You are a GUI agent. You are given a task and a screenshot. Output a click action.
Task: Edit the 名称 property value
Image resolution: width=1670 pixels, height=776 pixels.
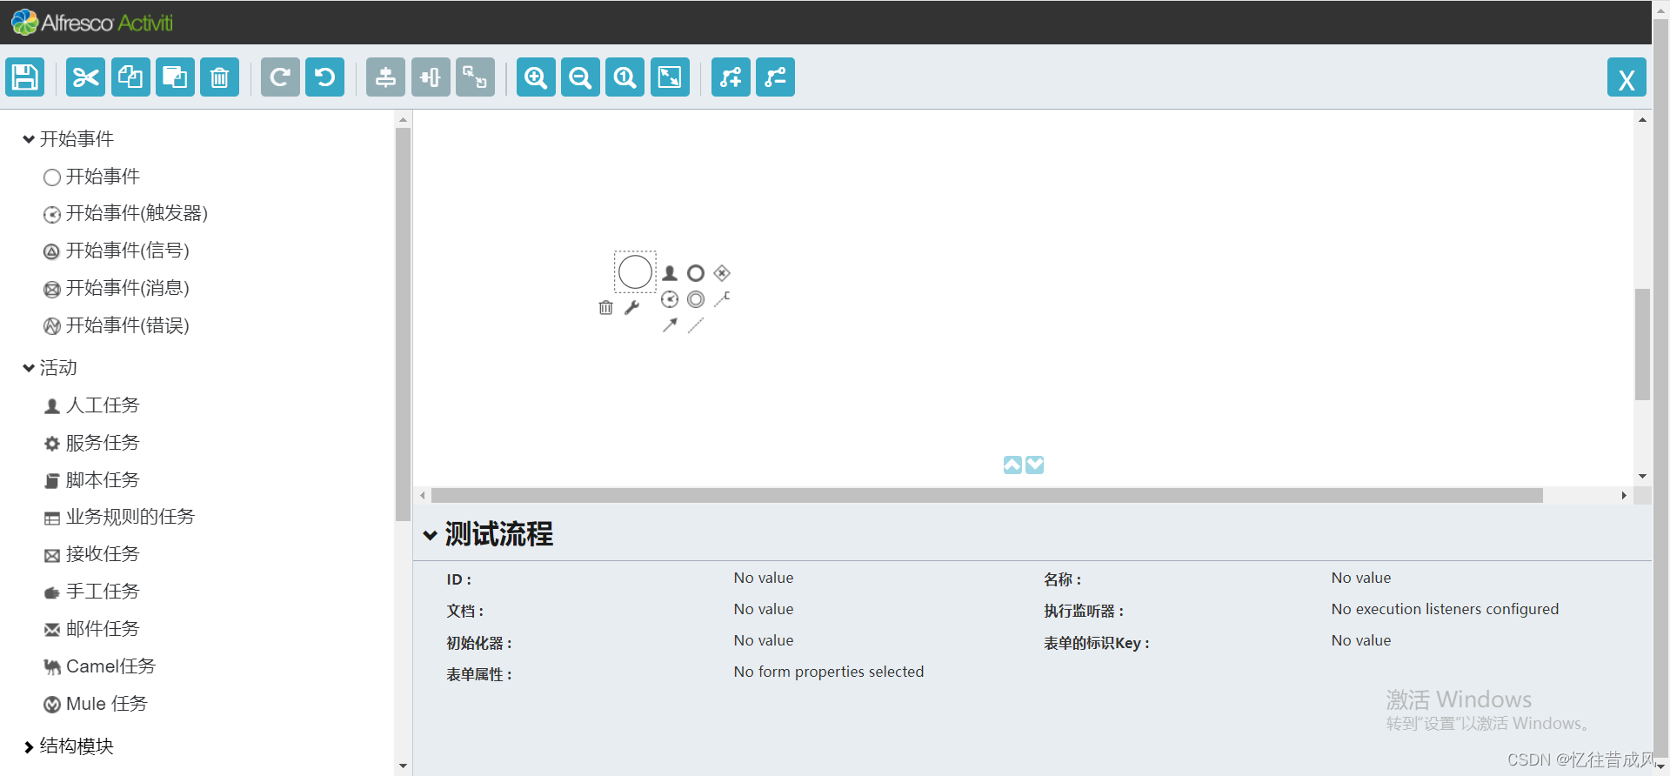[x=1360, y=578]
